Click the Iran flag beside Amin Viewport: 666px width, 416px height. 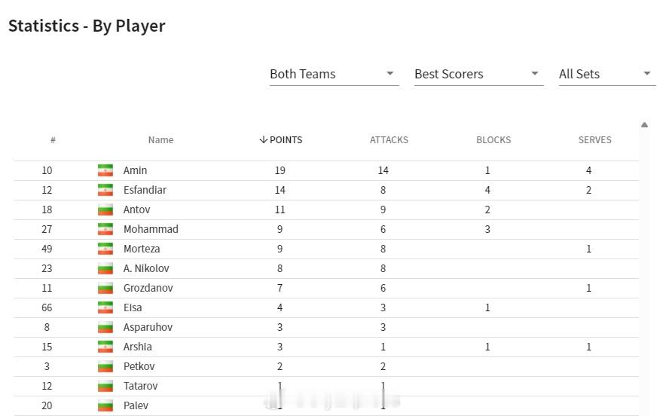[x=105, y=170]
